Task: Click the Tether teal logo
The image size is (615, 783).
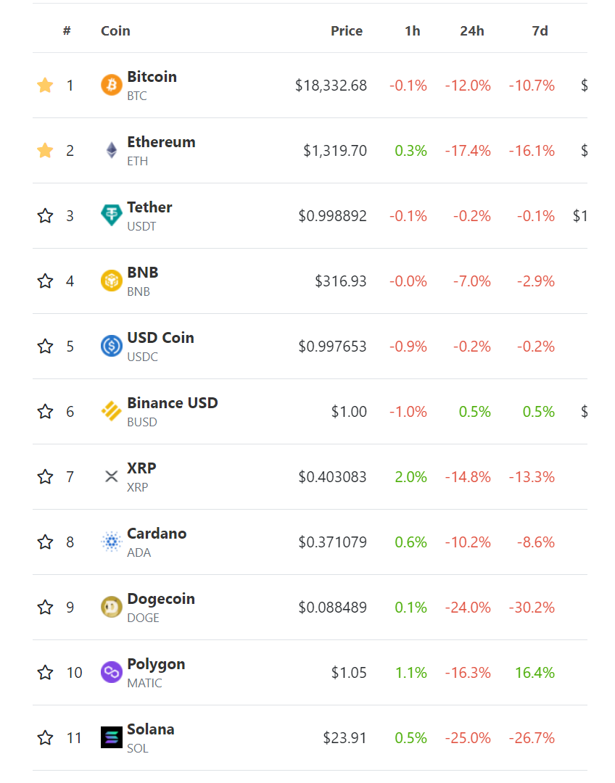Action: pos(111,215)
